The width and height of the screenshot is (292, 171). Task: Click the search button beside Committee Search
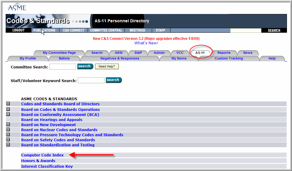pyautogui.click(x=85, y=66)
